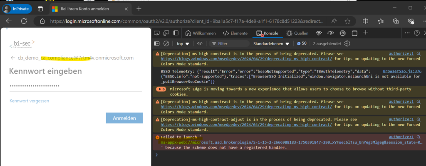The image size is (426, 166).
Task: Add another DevTools tool with plus
Action: 366,33
